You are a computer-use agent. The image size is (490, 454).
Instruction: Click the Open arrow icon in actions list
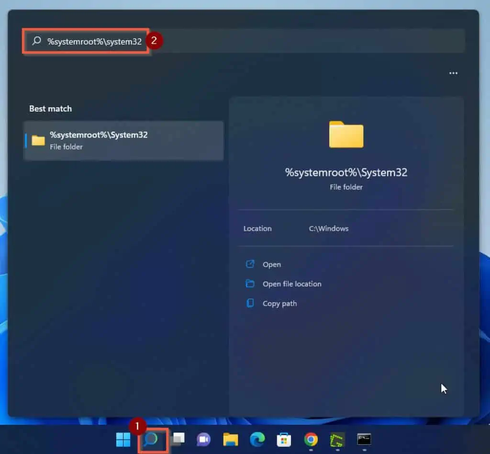[249, 264]
